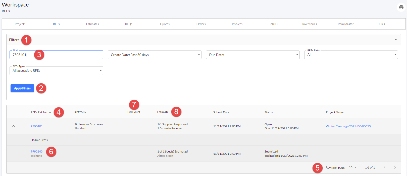Click Estimate column header
407x176 pixels.
163,112
